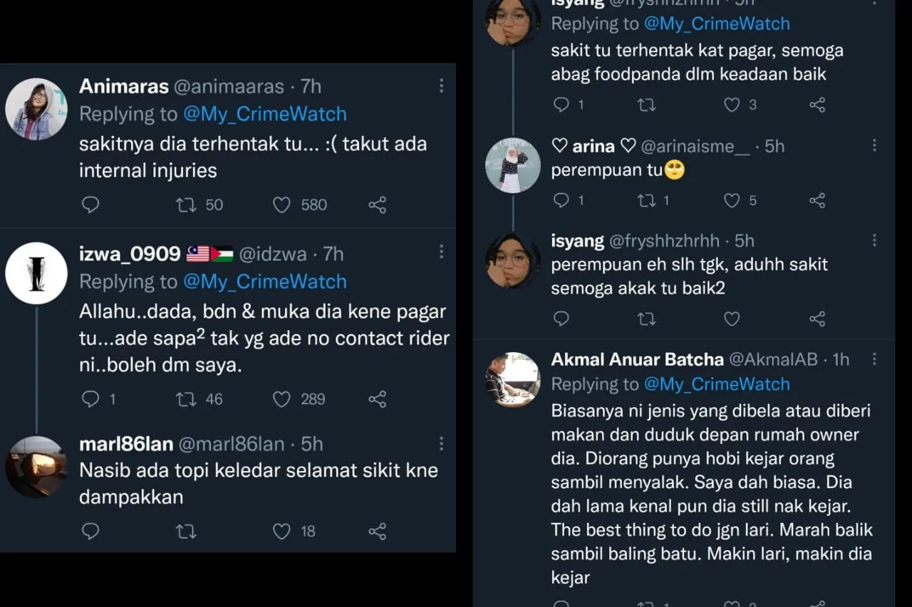This screenshot has height=607, width=912.
Task: Open more options on Animaras tweet
Action: tap(442, 86)
